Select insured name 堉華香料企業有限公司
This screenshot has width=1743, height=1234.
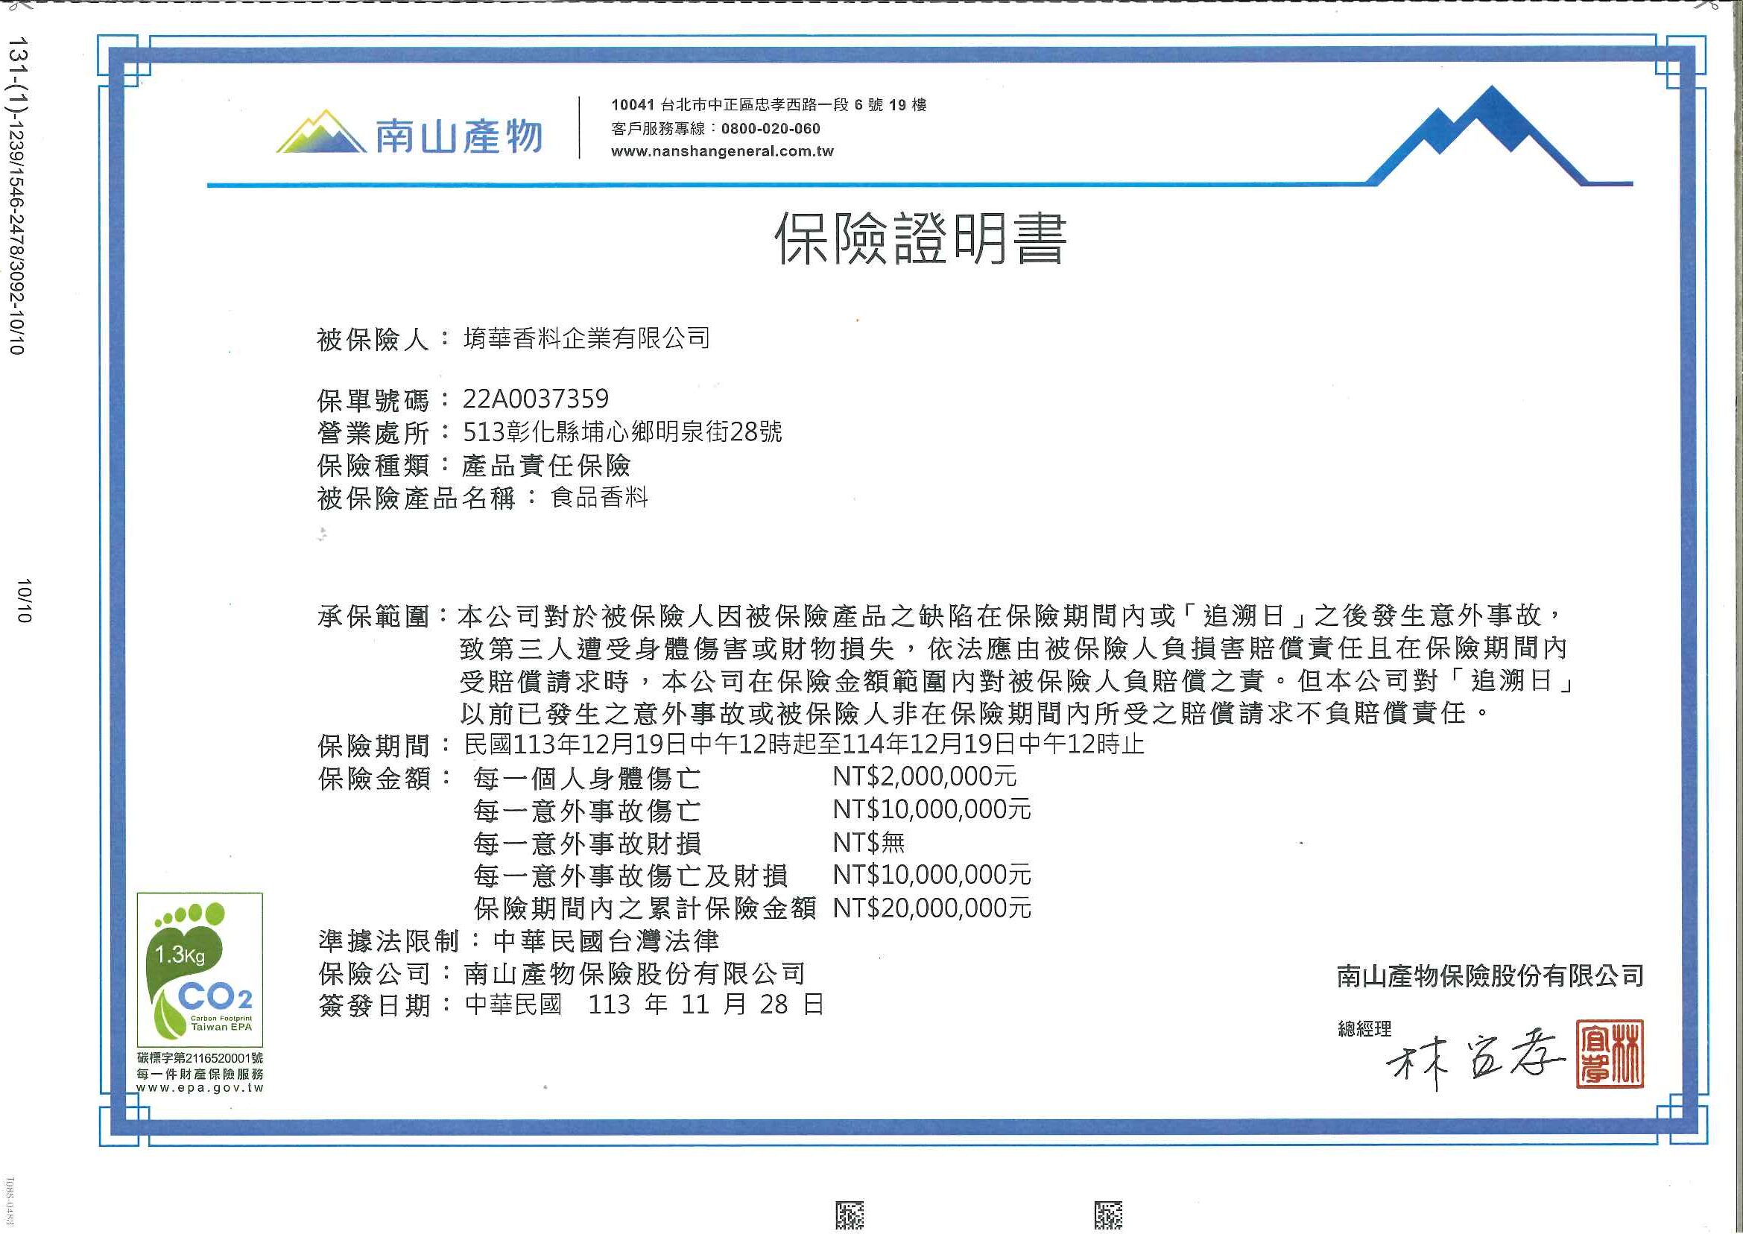586,338
